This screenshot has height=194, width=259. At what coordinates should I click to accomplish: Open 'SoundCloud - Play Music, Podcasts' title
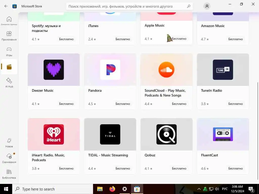coord(165,93)
